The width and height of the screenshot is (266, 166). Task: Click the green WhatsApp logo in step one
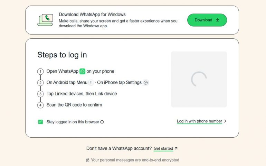[x=82, y=72]
